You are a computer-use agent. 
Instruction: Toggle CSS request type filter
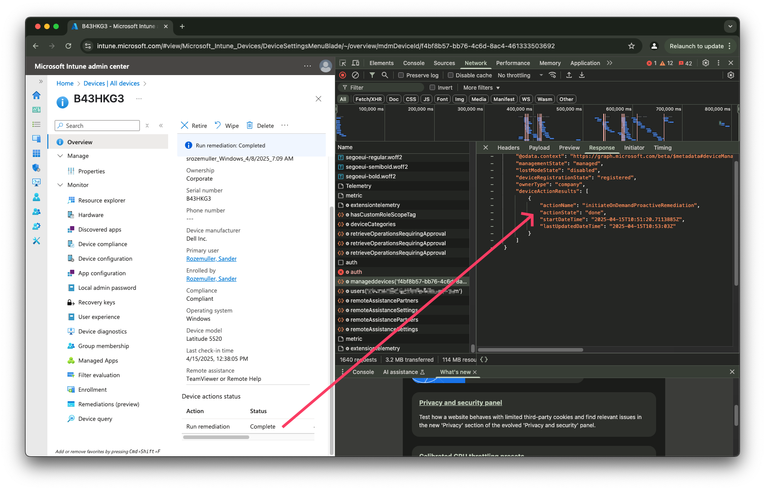tap(411, 99)
